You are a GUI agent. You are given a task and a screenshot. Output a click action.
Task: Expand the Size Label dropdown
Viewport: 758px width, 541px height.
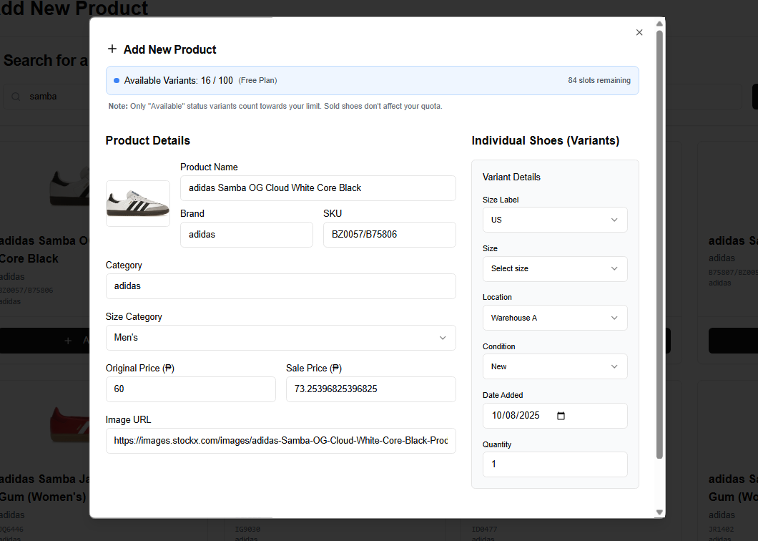click(555, 220)
